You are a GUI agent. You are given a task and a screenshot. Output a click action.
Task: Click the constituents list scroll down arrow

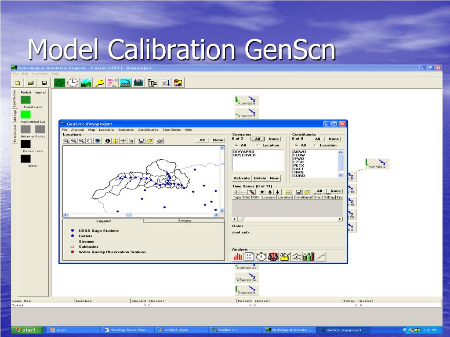click(341, 175)
